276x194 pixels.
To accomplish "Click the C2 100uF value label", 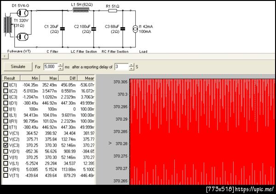I will point(82,27).
